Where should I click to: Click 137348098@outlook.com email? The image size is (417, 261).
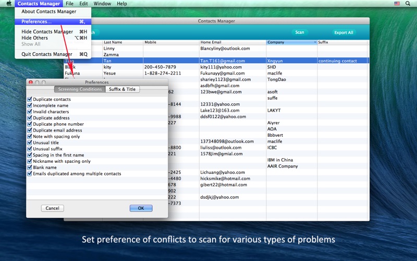click(227, 141)
